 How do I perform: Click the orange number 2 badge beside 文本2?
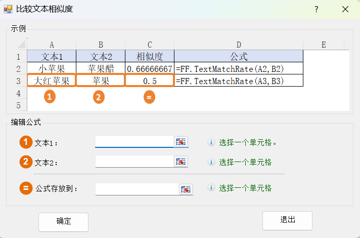click(x=26, y=162)
